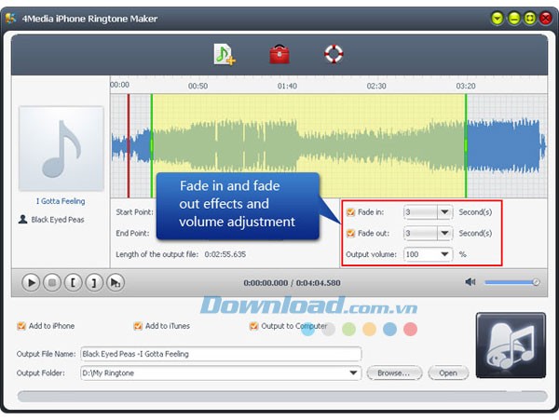Click the I Gotta Feeling song title
The image size is (559, 420).
[61, 201]
